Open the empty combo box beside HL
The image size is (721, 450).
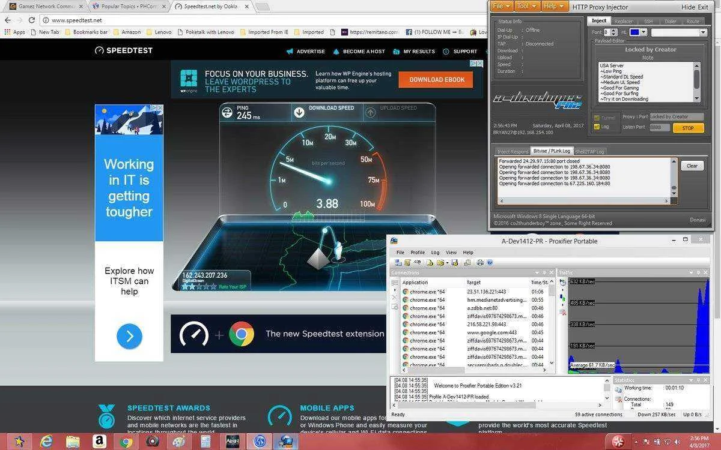(678, 32)
